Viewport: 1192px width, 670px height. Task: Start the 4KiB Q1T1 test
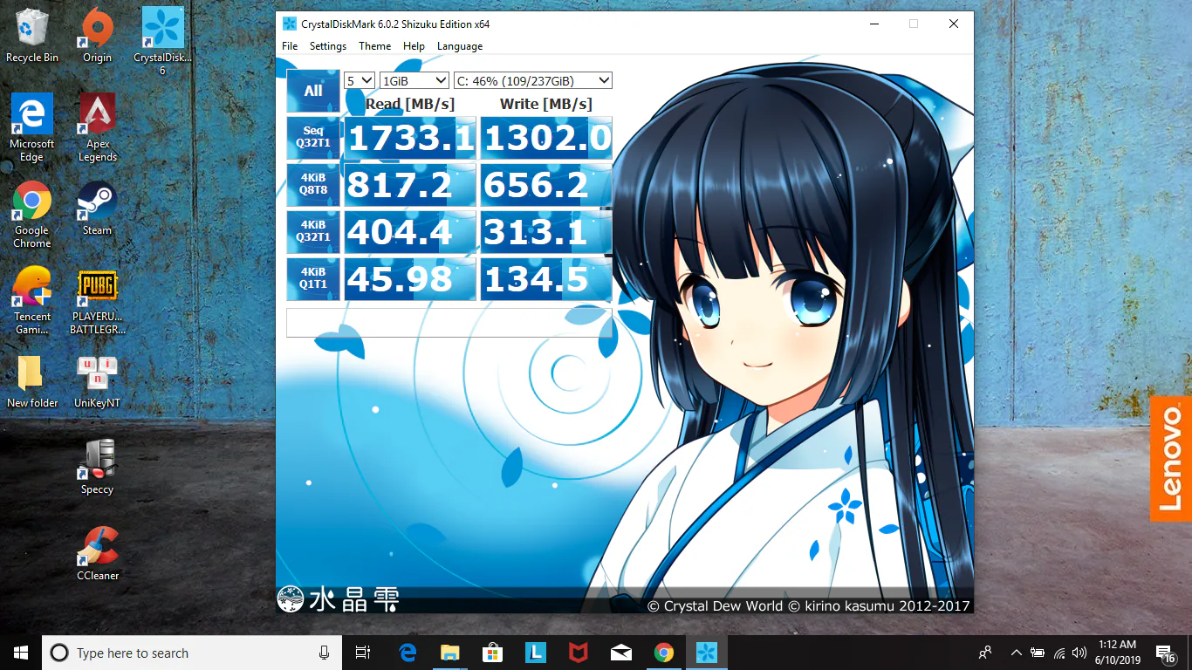313,279
